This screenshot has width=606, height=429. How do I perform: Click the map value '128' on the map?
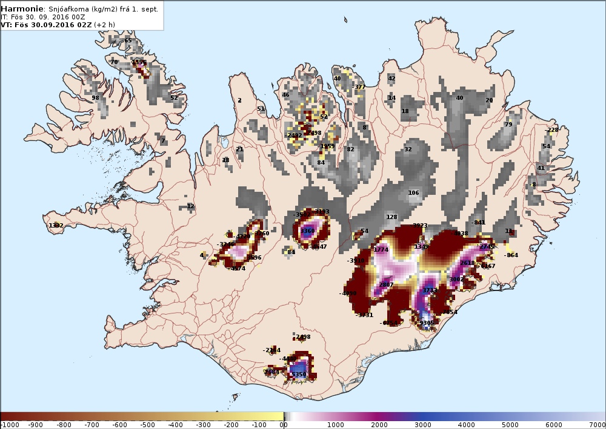pos(391,217)
